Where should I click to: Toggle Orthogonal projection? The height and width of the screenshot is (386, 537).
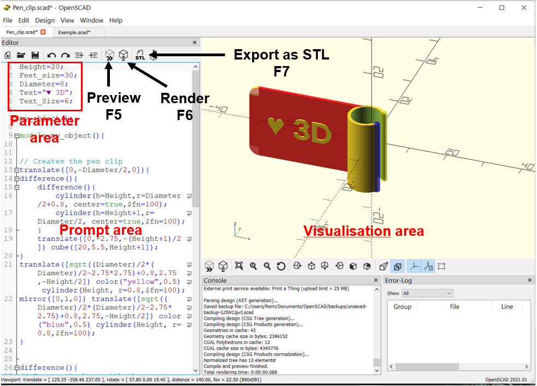(x=398, y=266)
